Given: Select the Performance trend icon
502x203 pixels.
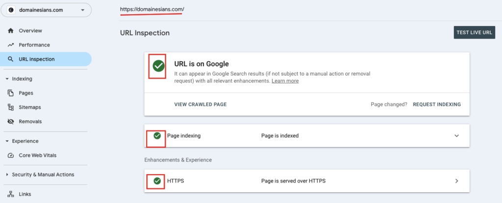Looking at the screenshot, I should tap(11, 45).
